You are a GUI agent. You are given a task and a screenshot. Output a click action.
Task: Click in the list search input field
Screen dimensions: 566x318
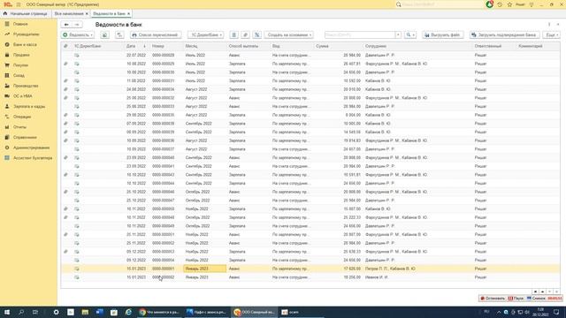point(360,35)
